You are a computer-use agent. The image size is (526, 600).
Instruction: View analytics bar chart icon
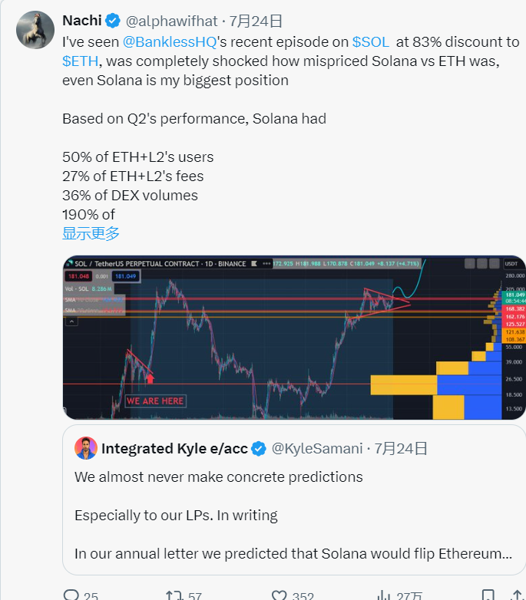point(384,595)
